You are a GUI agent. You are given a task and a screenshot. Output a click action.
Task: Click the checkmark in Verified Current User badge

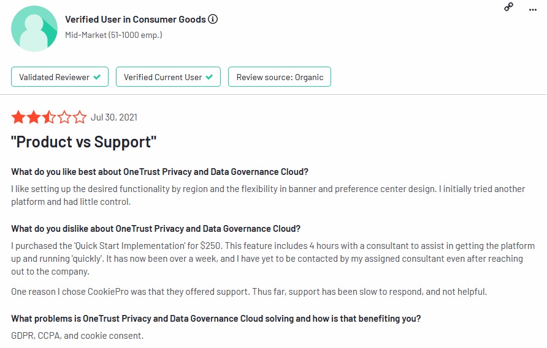[x=210, y=77]
